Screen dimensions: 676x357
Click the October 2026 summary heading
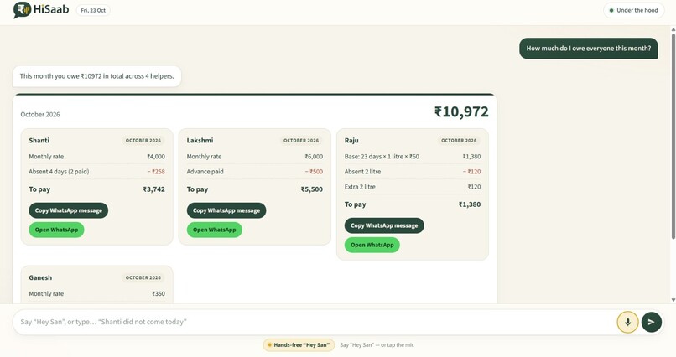click(x=40, y=115)
